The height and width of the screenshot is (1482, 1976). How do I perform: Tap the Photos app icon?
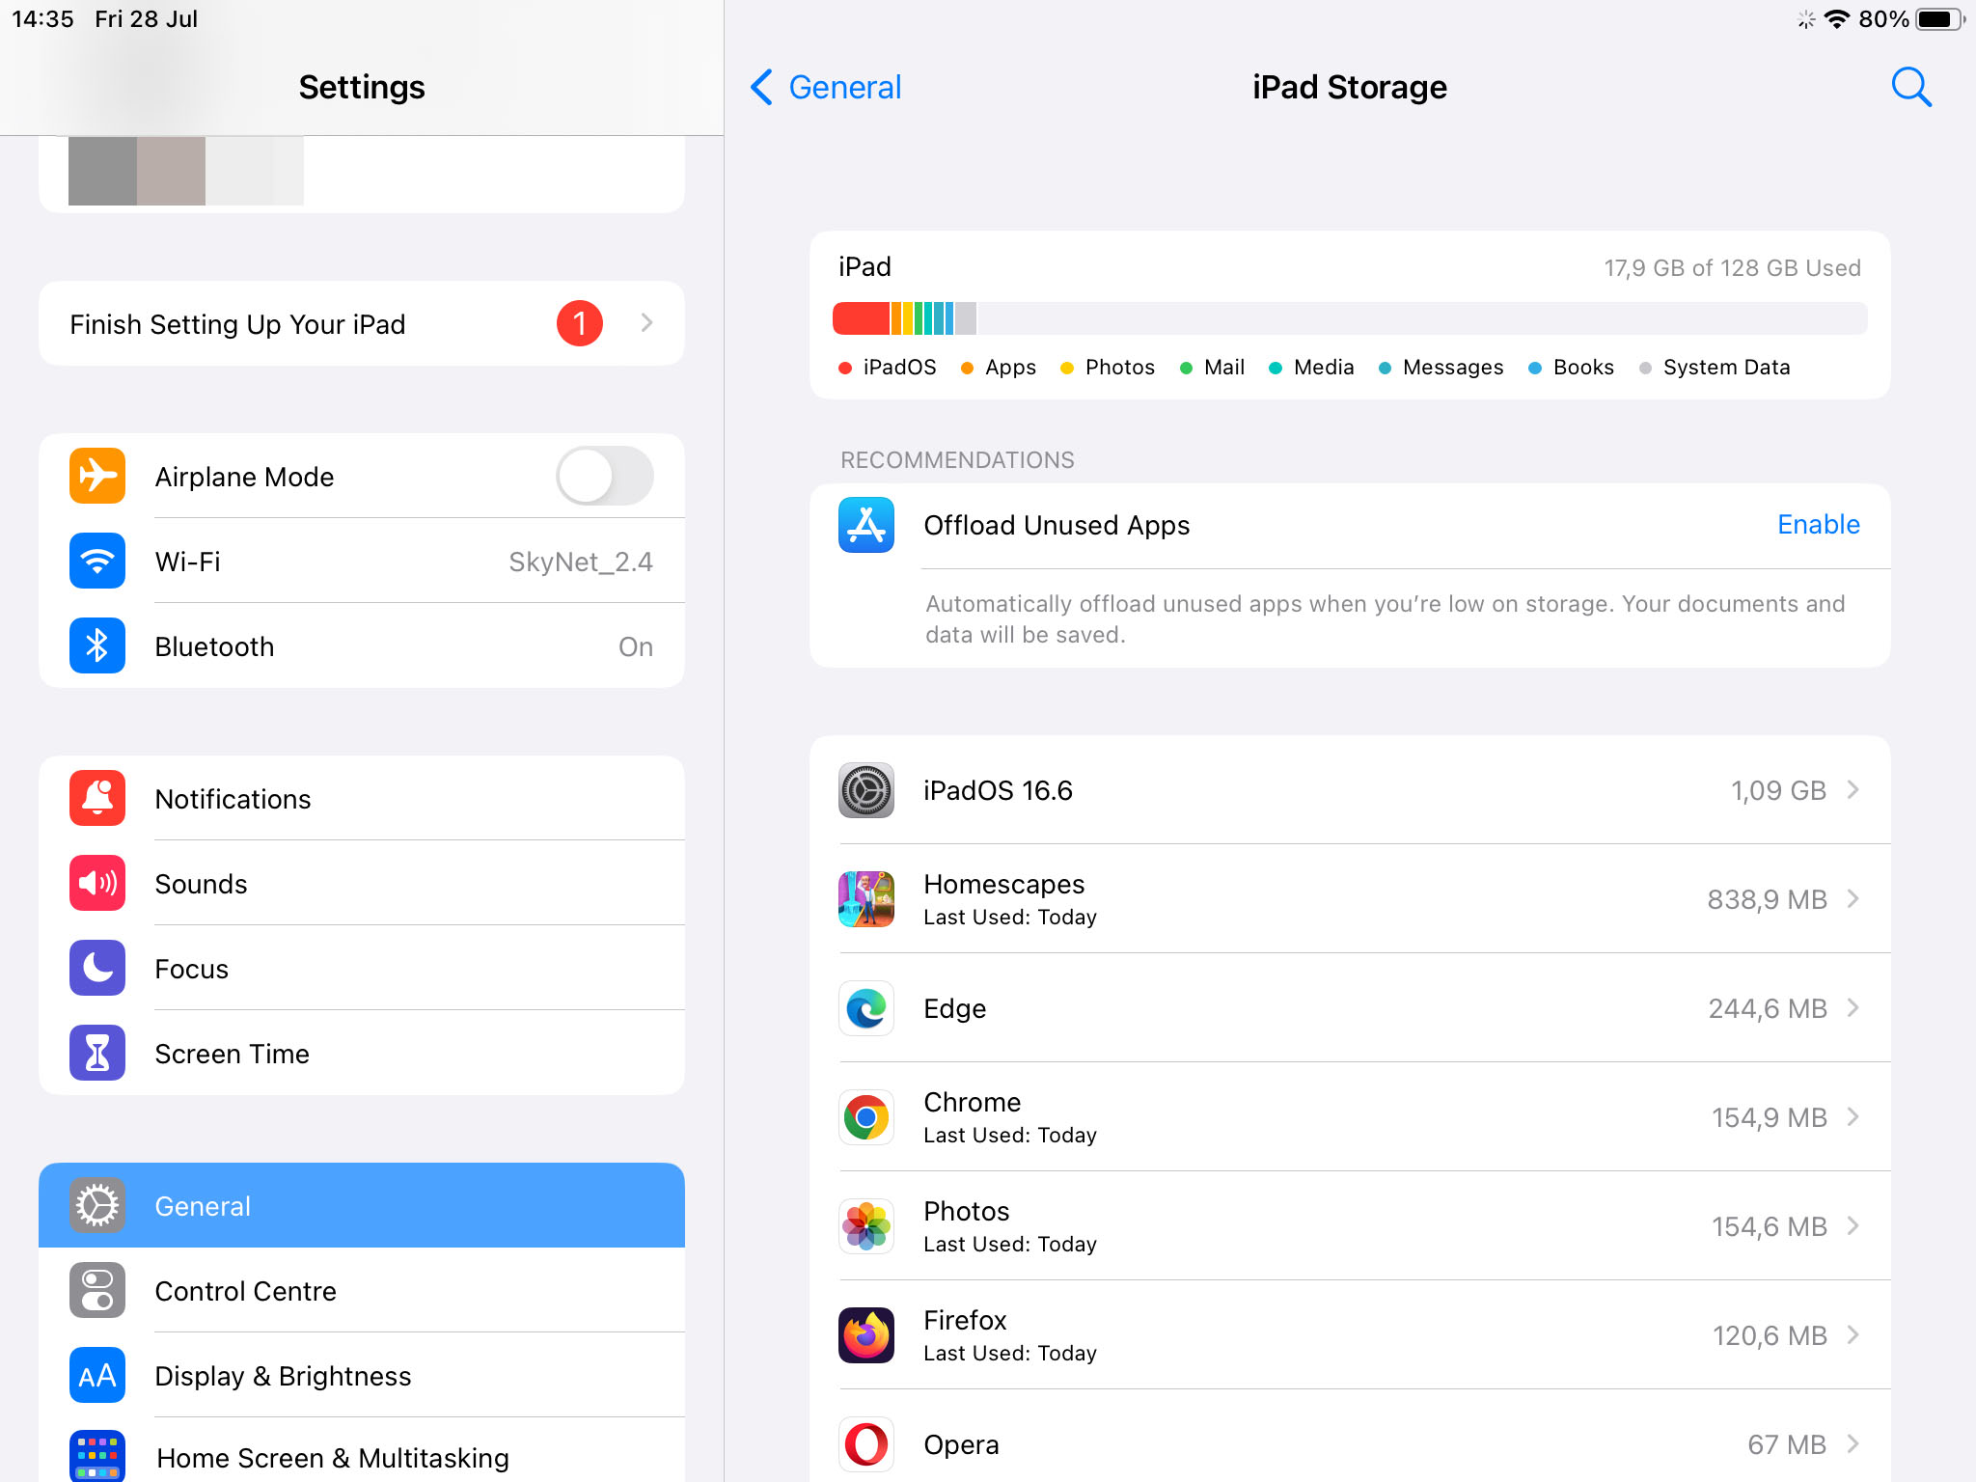point(866,1226)
